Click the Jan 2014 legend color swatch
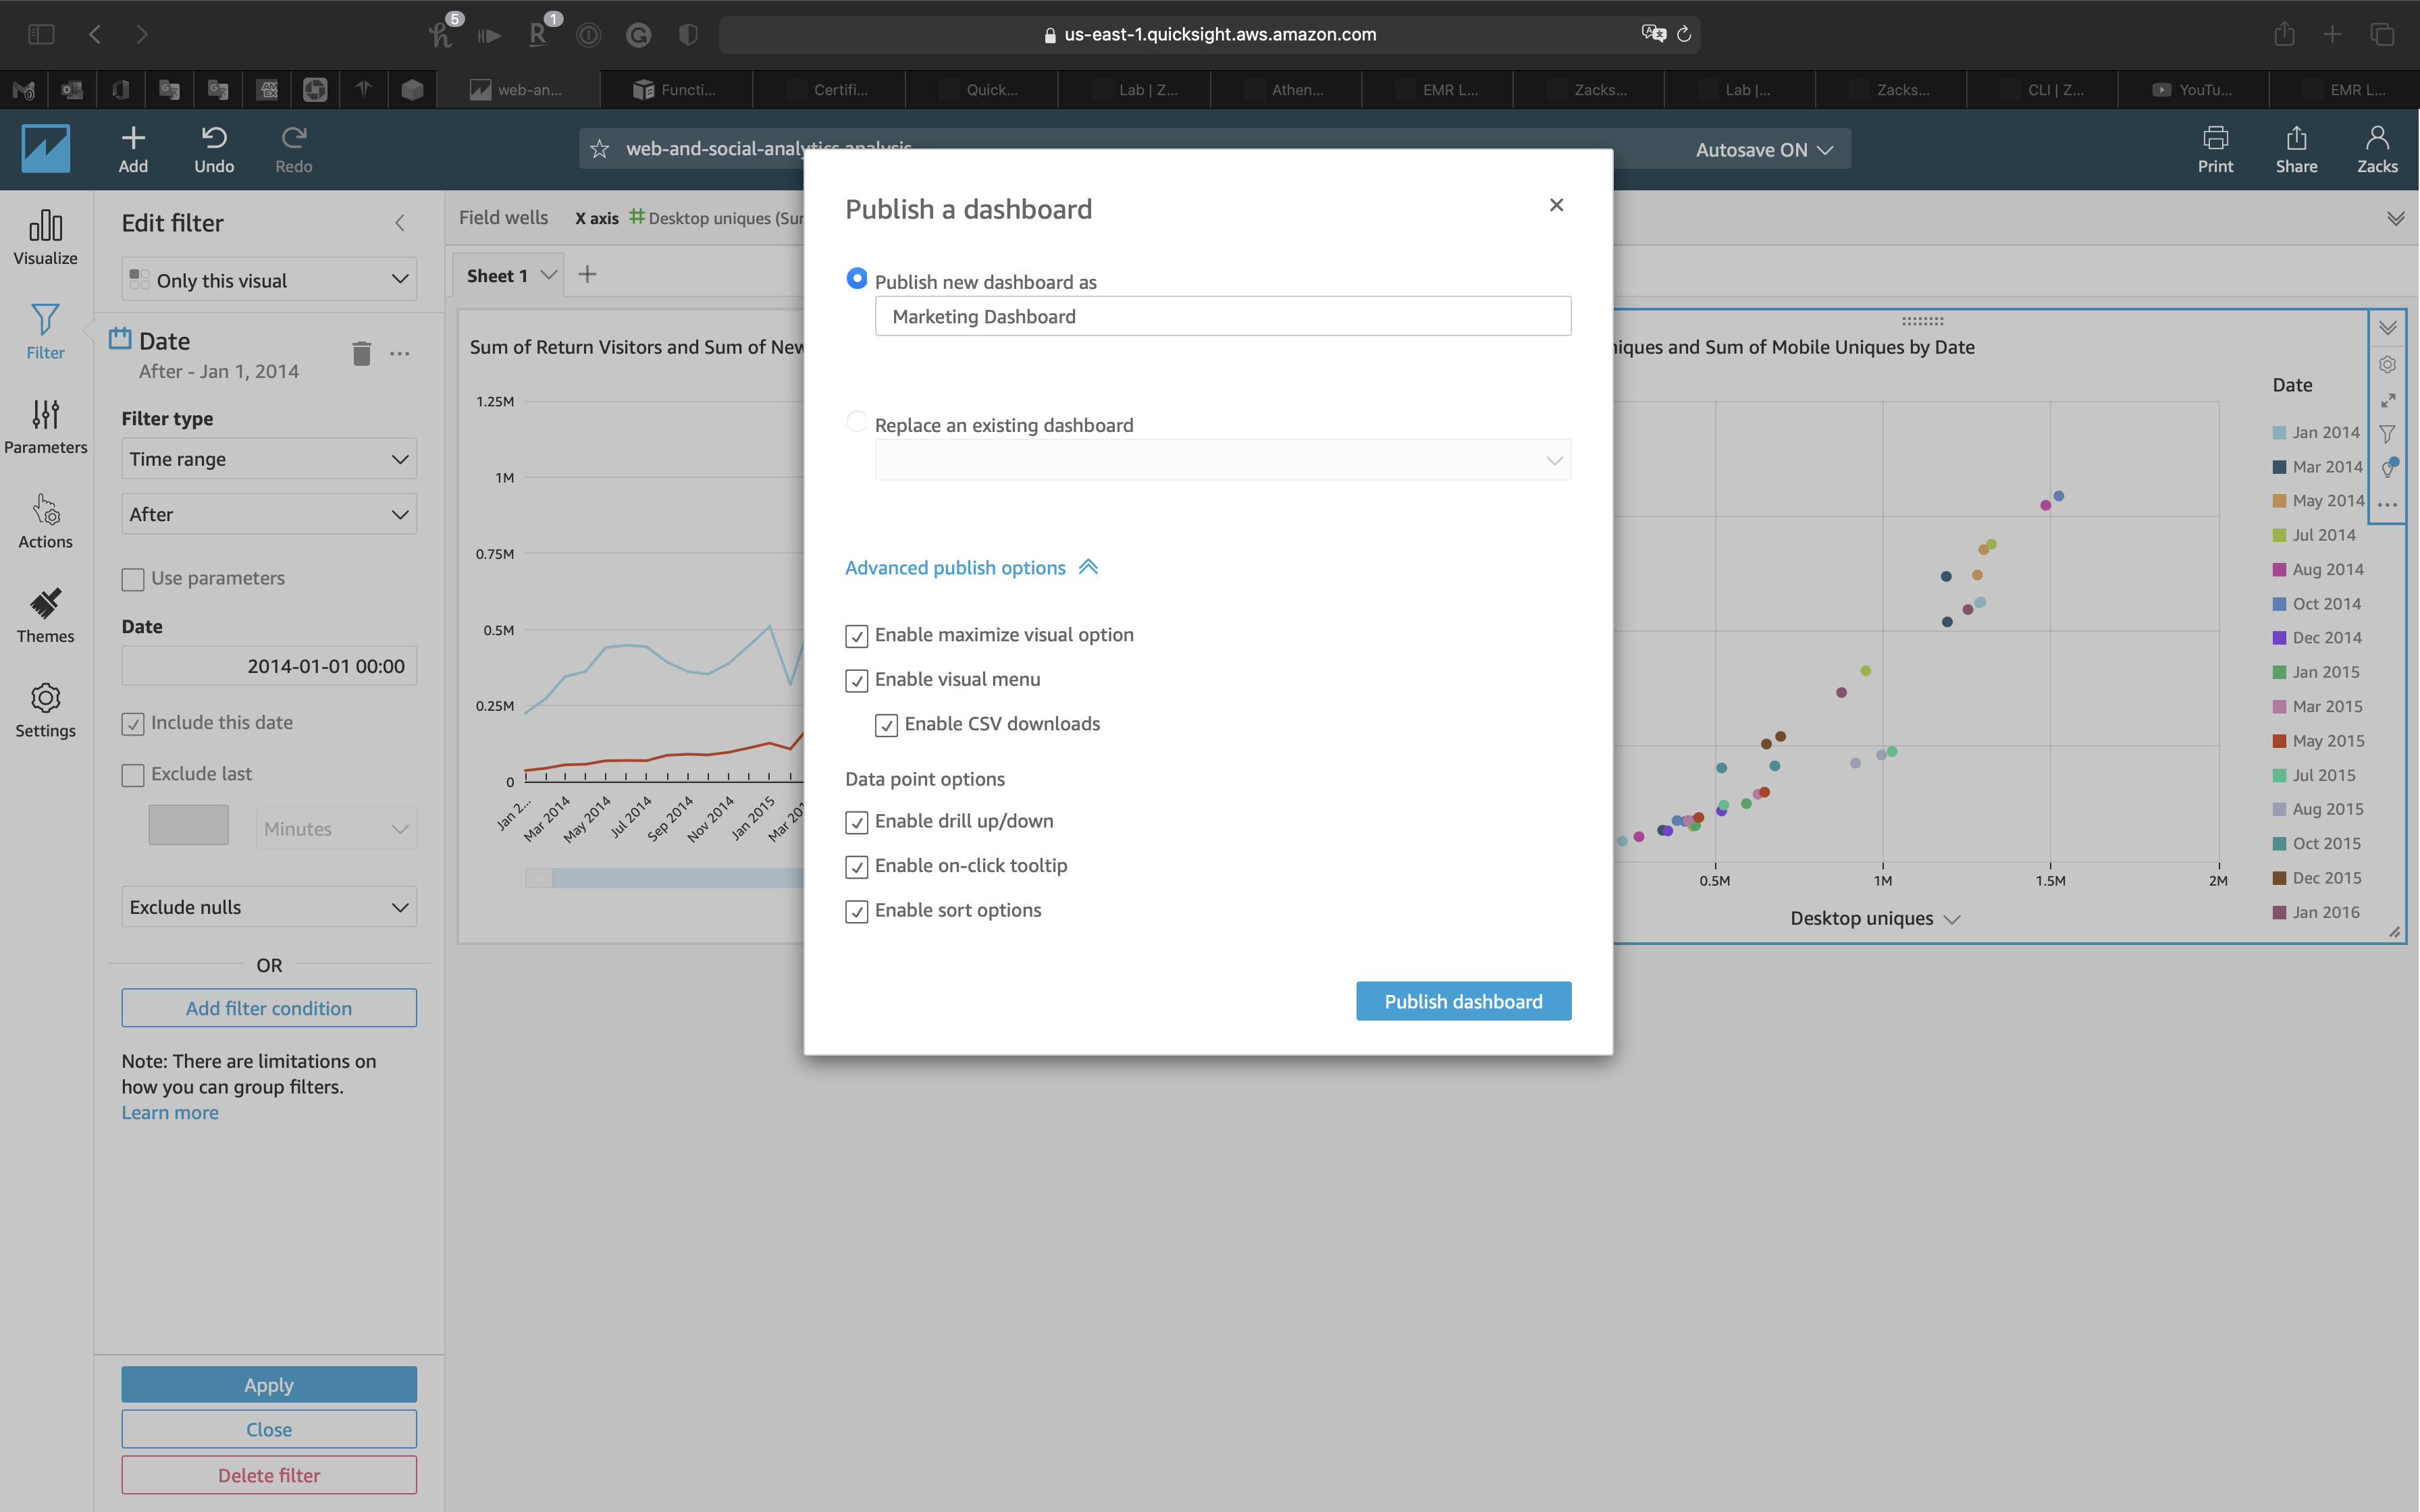The width and height of the screenshot is (2420, 1512). coord(2279,433)
